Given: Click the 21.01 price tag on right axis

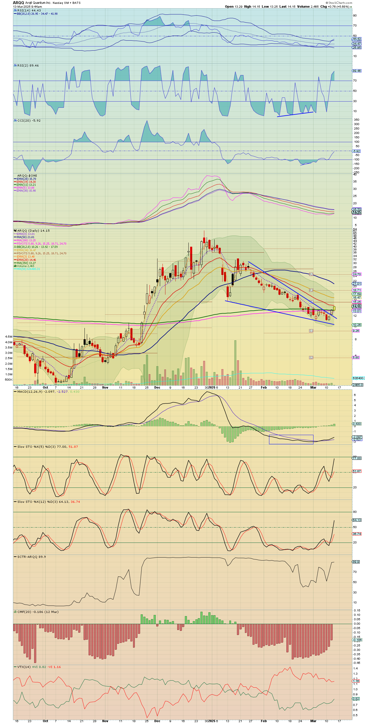Looking at the screenshot, I should (x=356, y=284).
